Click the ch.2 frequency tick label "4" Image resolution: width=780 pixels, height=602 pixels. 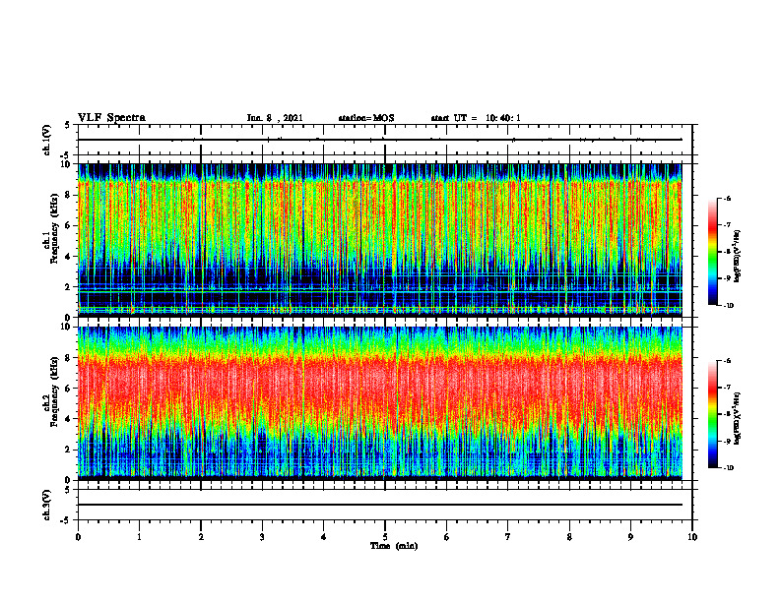pos(69,419)
